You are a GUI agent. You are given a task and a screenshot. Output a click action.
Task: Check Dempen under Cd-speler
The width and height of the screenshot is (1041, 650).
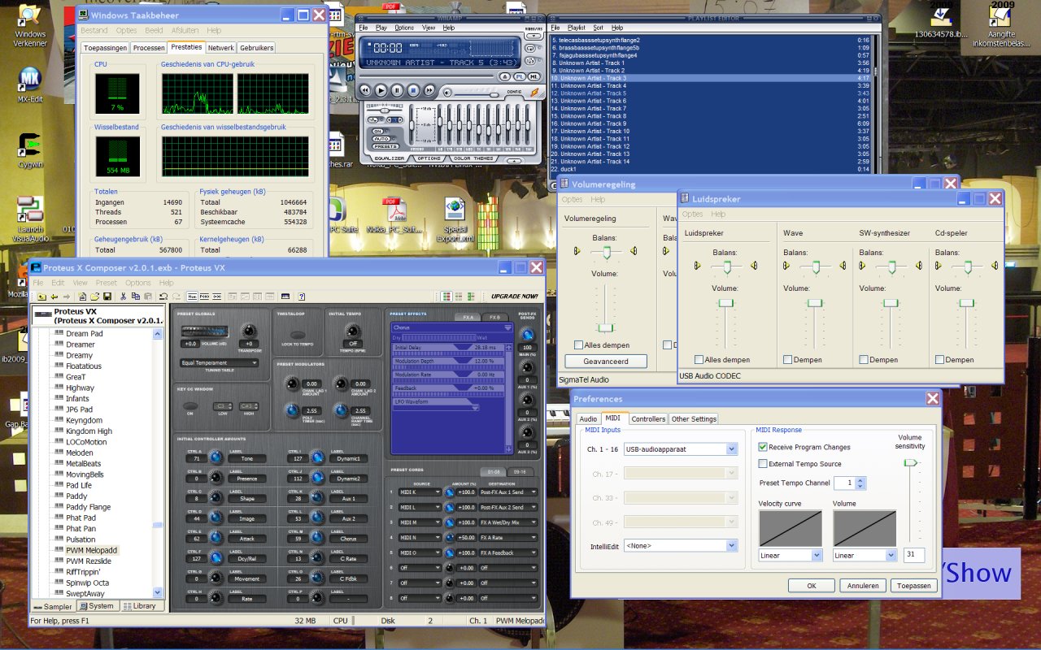pos(939,359)
